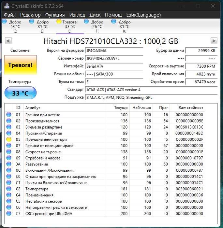Click the 67479 часа power-on hours field
The width and height of the screenshot is (223, 228).
tap(201, 82)
